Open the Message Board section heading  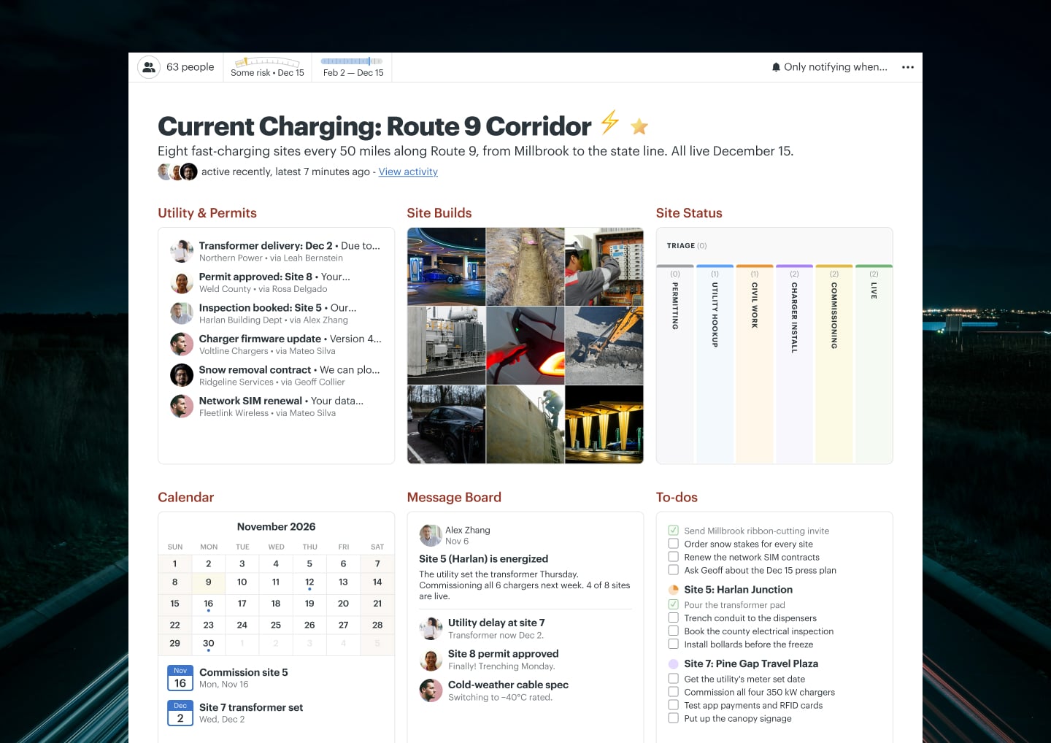click(454, 497)
